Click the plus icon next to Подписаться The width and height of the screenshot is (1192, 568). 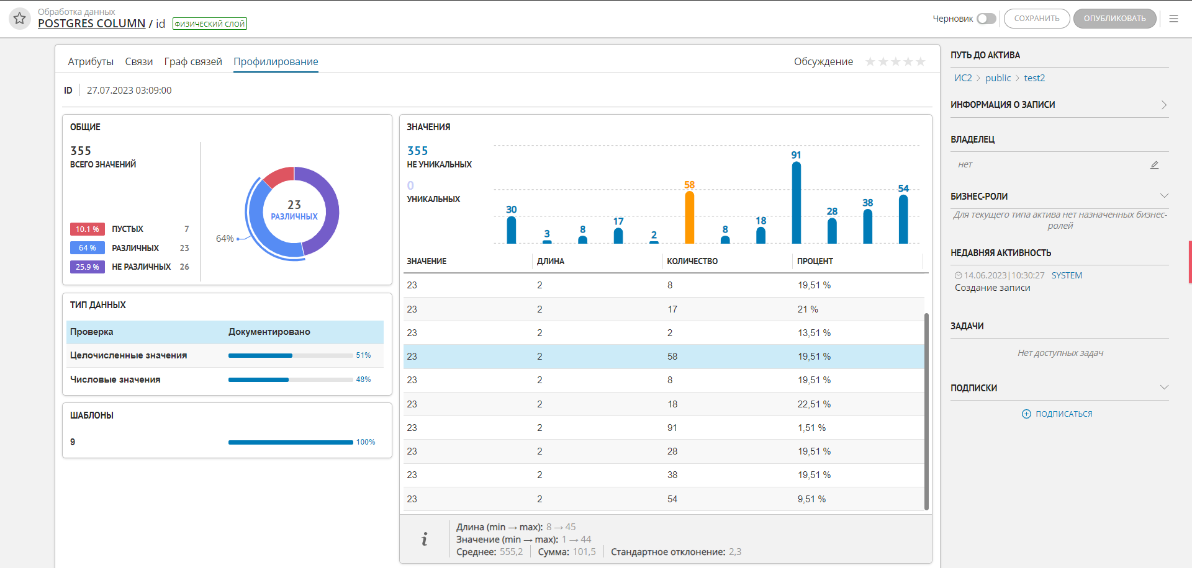pyautogui.click(x=1026, y=414)
